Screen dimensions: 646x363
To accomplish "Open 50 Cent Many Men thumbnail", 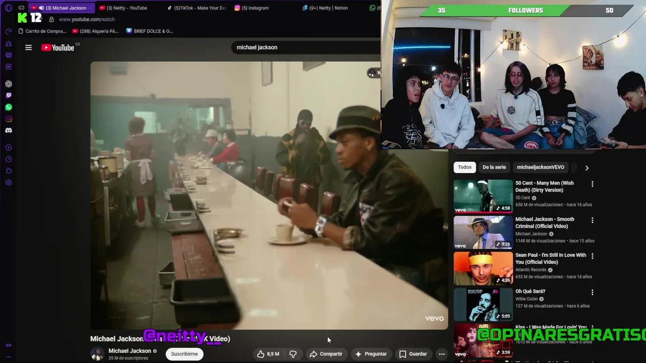I will pos(483,196).
